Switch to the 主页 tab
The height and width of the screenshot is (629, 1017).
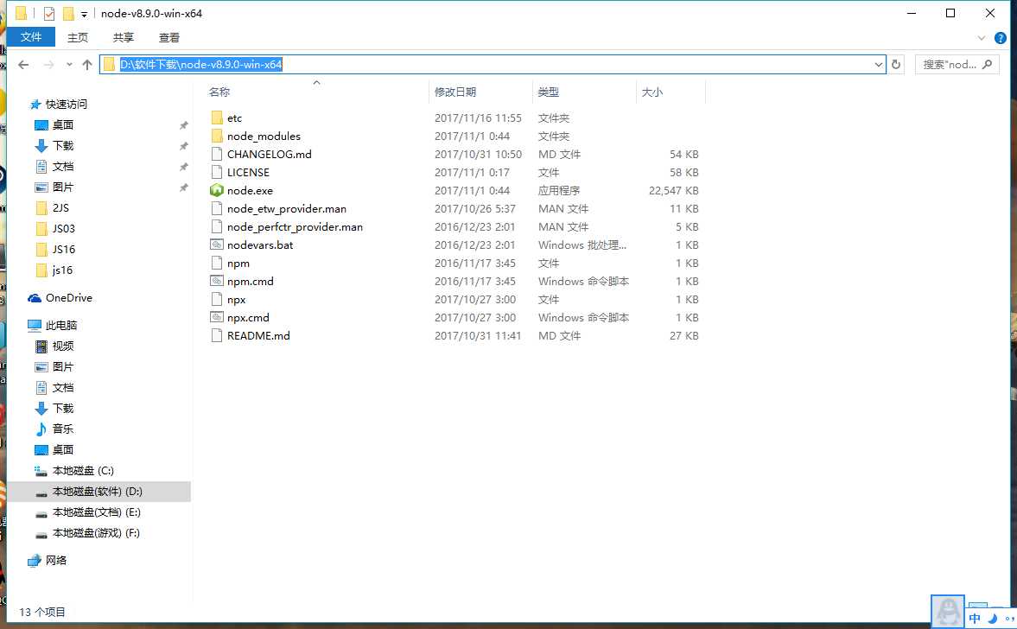click(x=78, y=38)
